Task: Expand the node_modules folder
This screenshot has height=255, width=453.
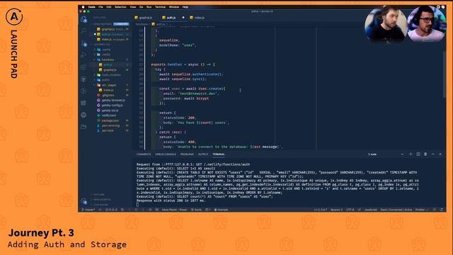Action: coord(111,75)
